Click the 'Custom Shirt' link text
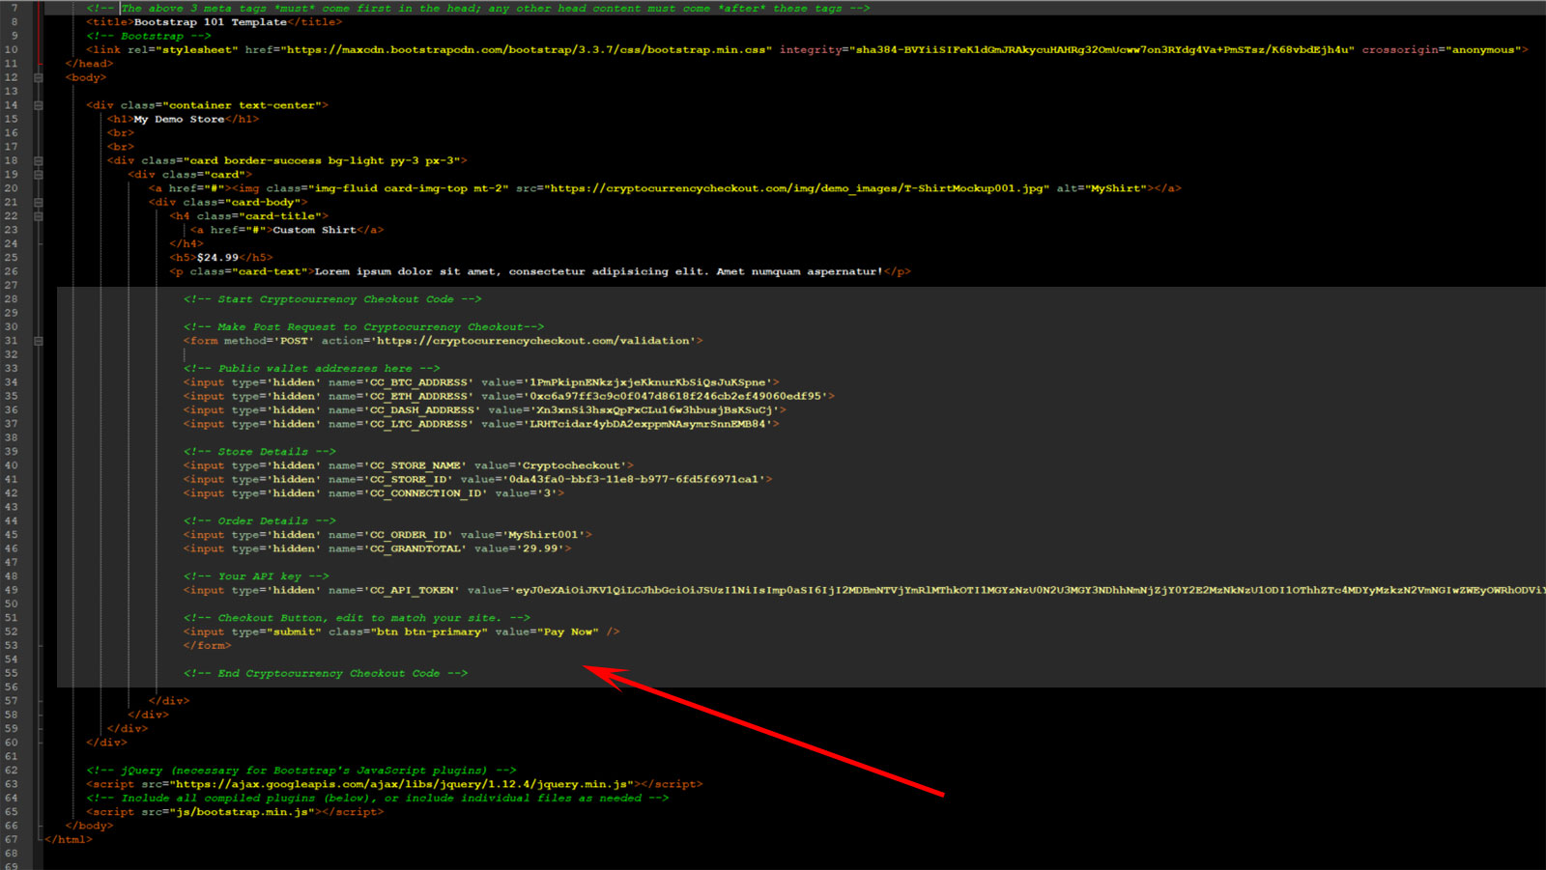Image resolution: width=1546 pixels, height=870 pixels. click(314, 230)
